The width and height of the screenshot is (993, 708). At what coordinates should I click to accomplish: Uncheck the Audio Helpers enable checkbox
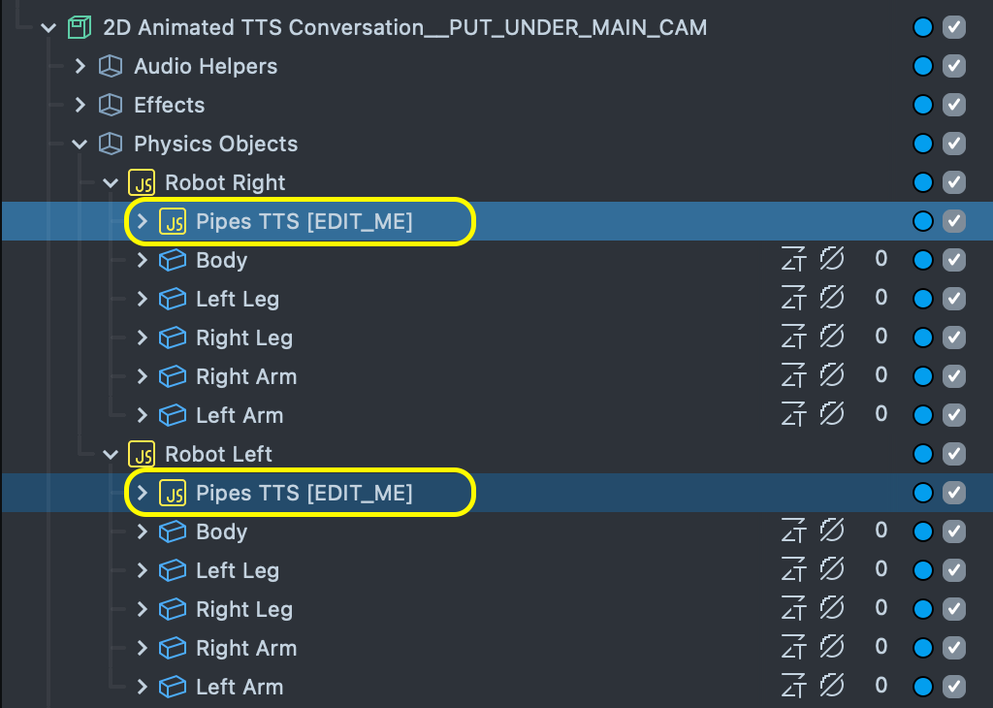(x=954, y=66)
